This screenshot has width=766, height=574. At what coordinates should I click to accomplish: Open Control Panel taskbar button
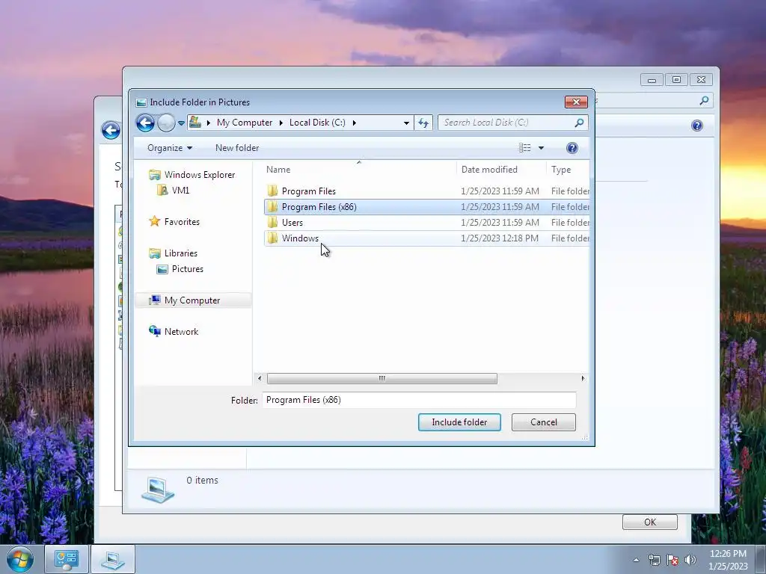pos(67,559)
